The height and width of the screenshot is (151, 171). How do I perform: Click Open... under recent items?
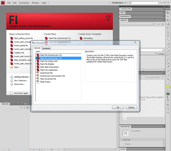coord(17,67)
